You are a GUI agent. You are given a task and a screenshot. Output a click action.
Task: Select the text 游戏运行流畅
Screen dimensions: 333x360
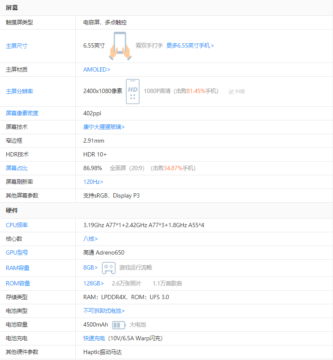coord(136,267)
